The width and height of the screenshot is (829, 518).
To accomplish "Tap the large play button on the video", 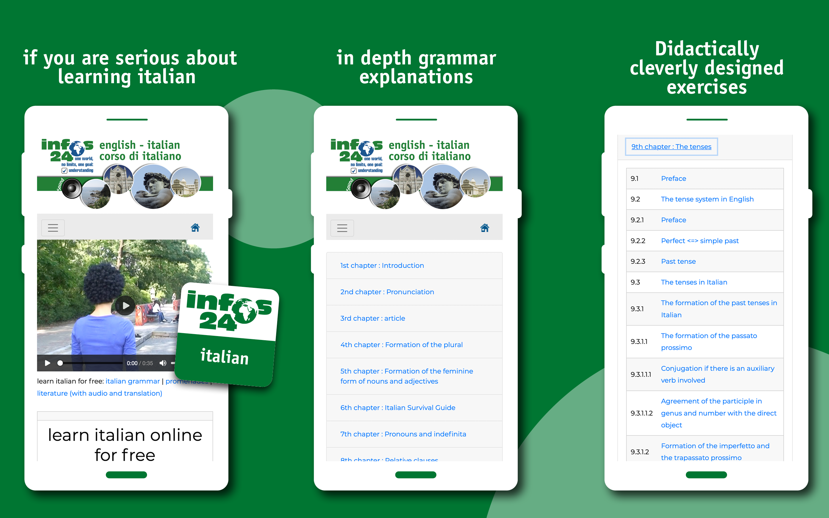I will coord(125,306).
